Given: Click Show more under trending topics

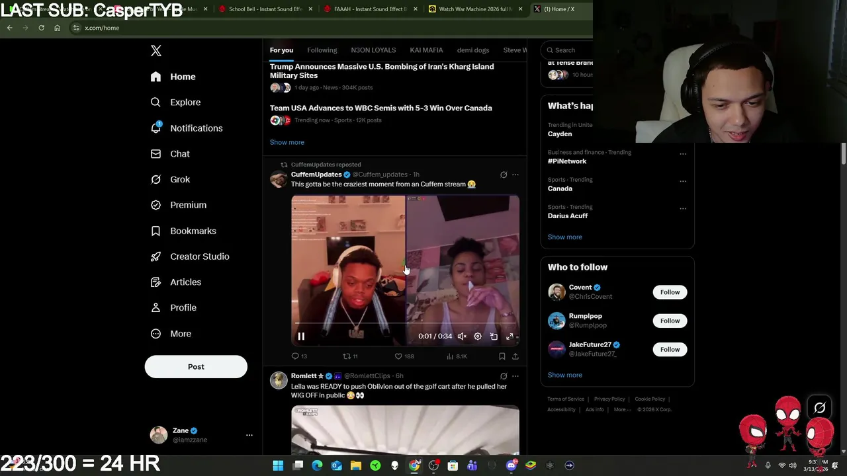Looking at the screenshot, I should pos(565,237).
